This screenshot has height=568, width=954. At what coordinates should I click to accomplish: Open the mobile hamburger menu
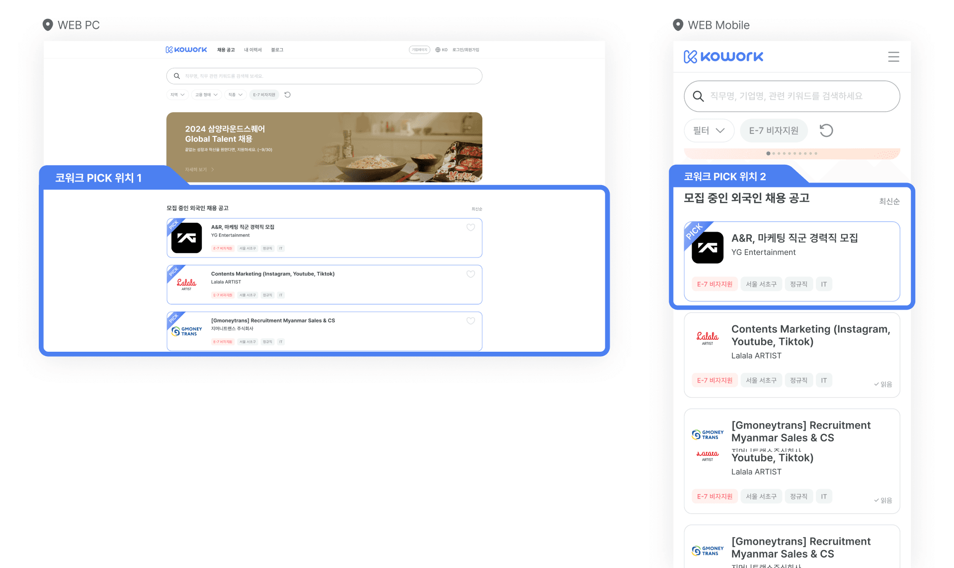tap(893, 57)
